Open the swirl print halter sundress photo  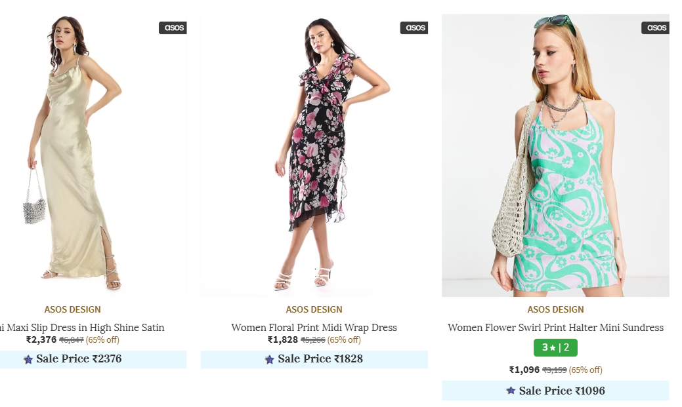coord(555,154)
